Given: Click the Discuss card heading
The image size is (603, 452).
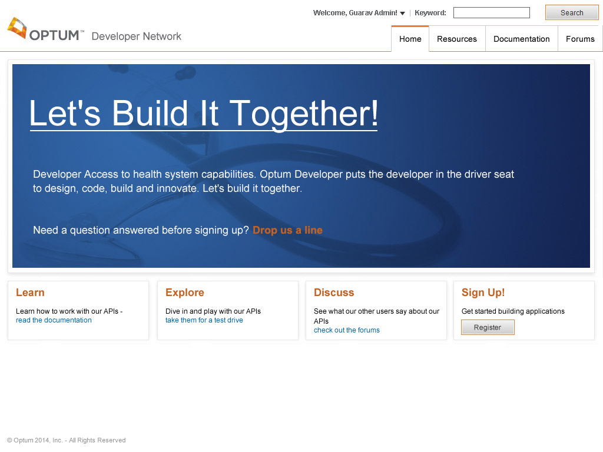Looking at the screenshot, I should pos(333,293).
